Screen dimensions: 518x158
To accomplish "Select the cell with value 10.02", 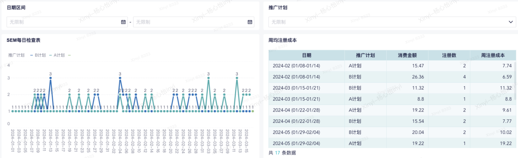I will 493,132.
